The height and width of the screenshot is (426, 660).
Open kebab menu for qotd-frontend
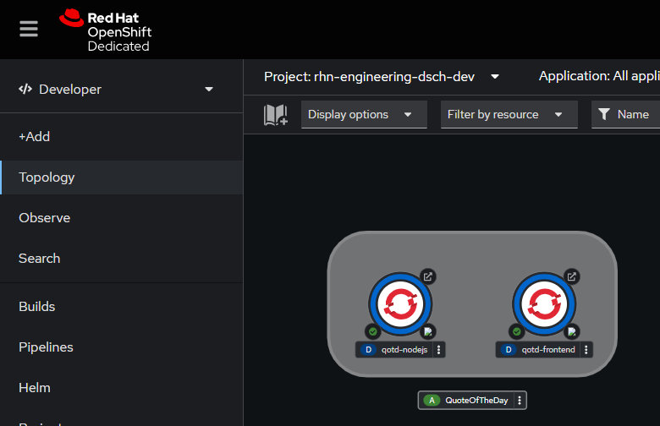(x=586, y=350)
